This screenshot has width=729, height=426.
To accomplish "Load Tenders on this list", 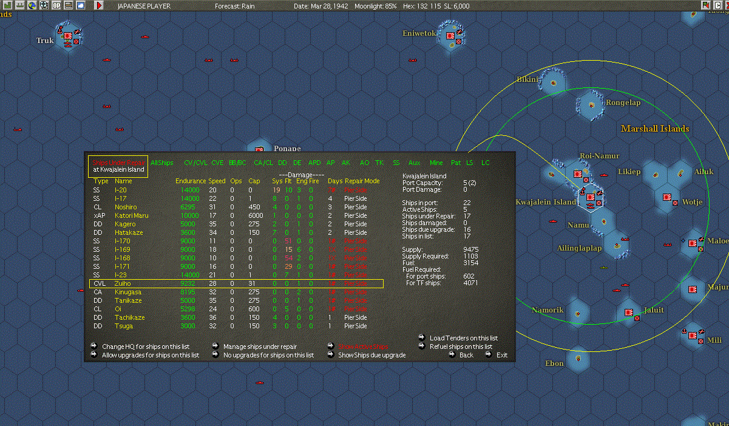I will [x=464, y=338].
